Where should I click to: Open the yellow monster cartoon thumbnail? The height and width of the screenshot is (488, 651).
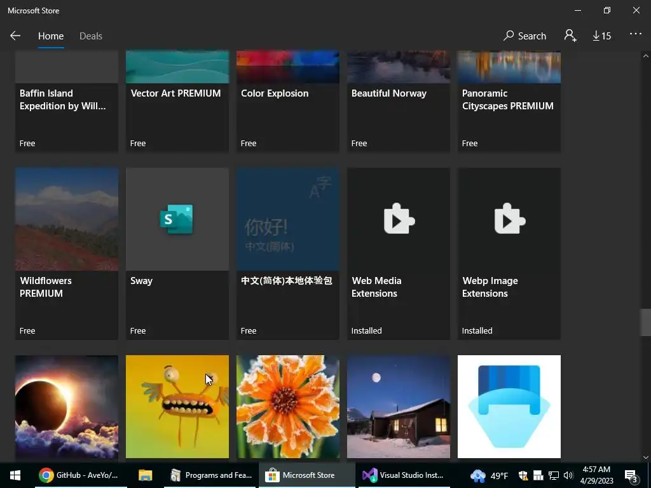point(177,407)
